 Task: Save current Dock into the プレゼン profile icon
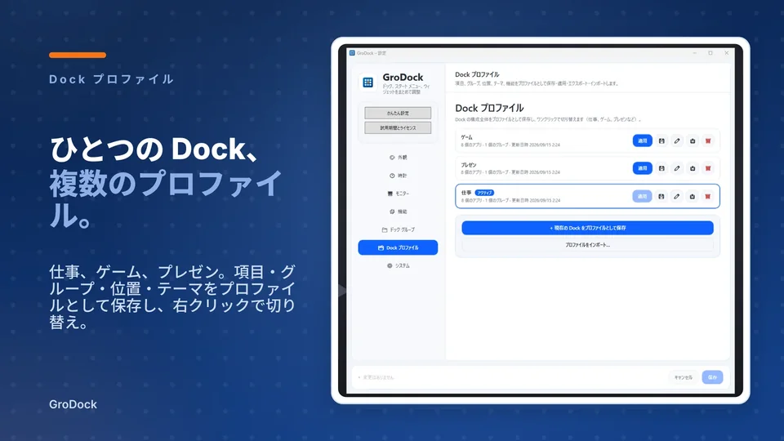pos(661,168)
